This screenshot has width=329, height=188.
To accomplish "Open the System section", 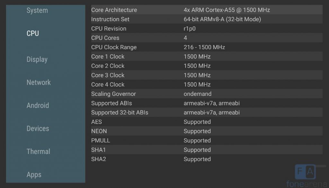I will [x=37, y=11].
